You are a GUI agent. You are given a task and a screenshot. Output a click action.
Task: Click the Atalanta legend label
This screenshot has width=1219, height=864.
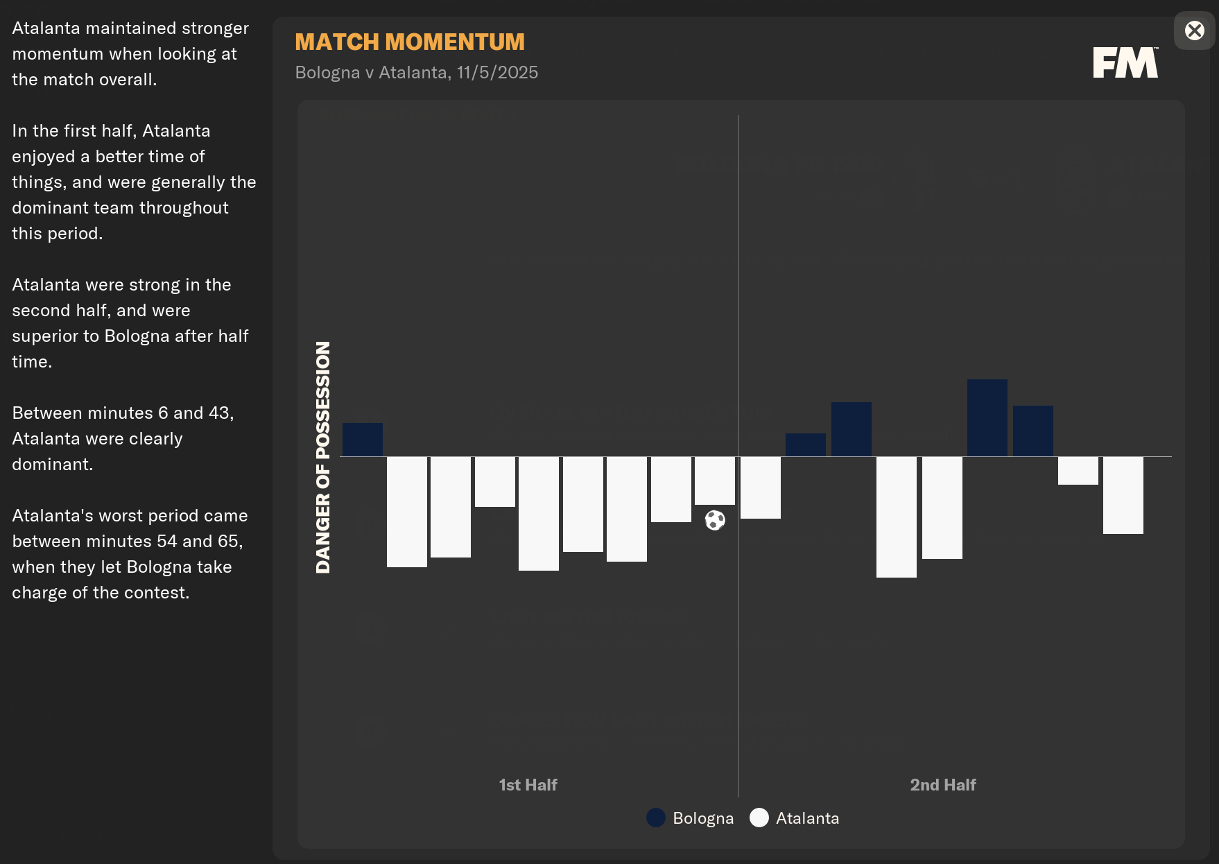point(807,818)
